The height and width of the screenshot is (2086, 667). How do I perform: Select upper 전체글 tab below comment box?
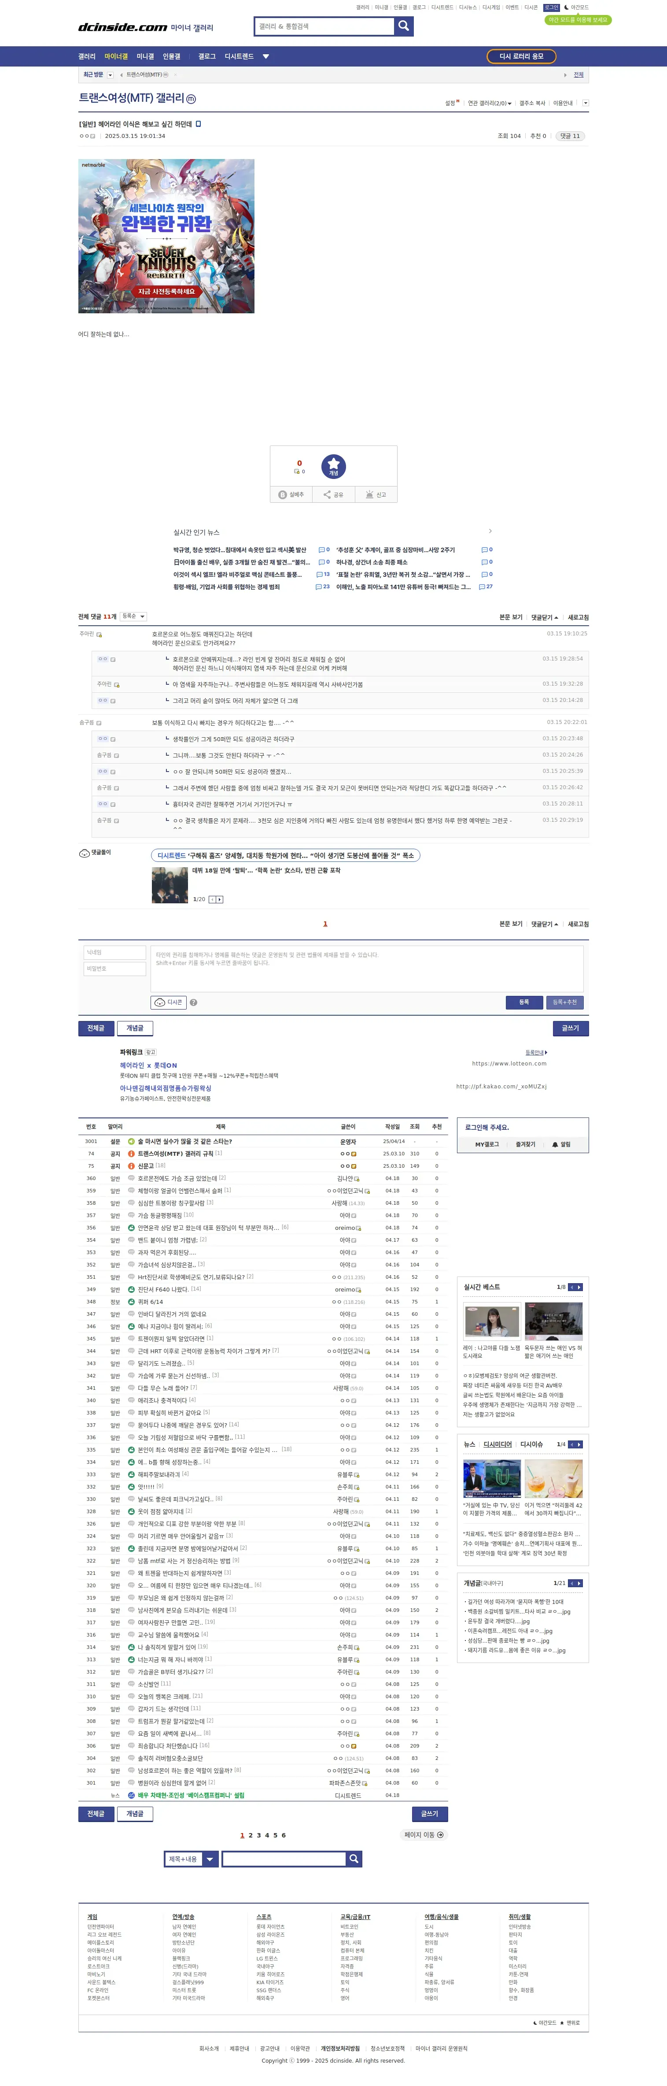[96, 1028]
